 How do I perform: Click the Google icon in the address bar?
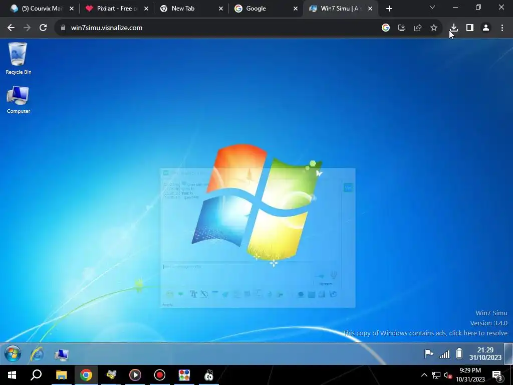[x=386, y=28]
